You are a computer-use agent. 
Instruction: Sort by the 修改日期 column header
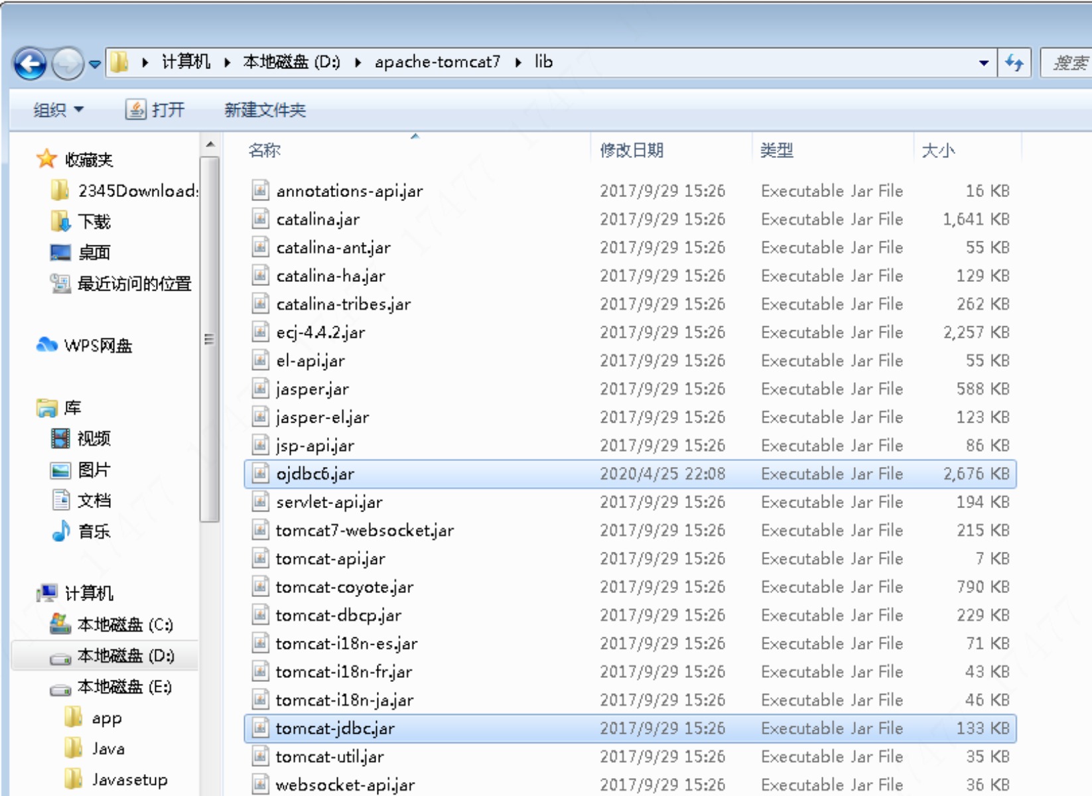(x=631, y=151)
